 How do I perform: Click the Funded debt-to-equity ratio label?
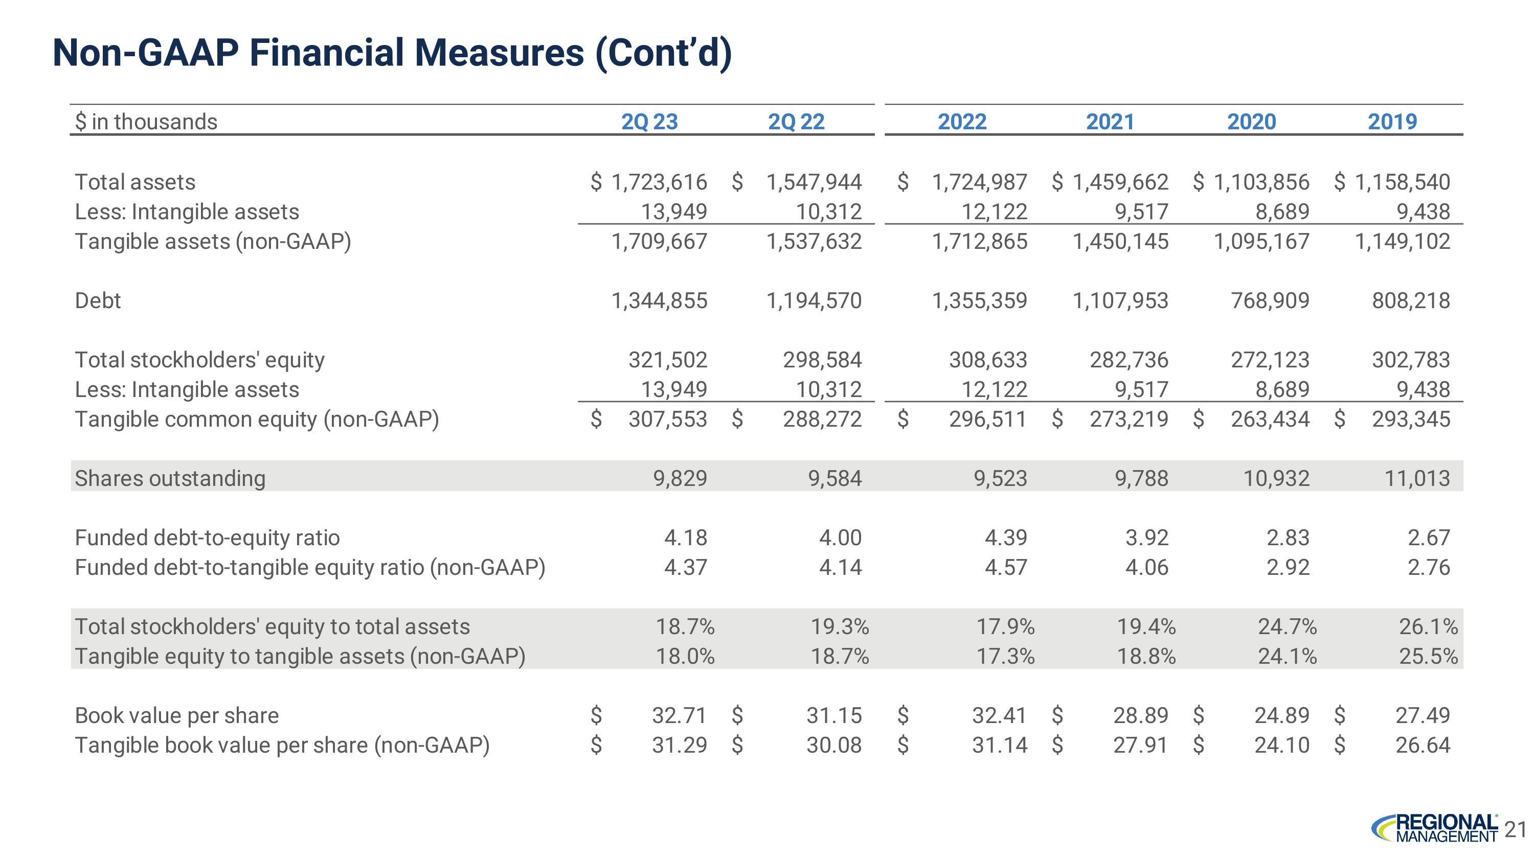tap(207, 538)
